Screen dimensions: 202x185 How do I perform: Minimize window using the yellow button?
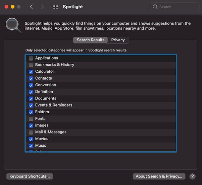point(13,7)
